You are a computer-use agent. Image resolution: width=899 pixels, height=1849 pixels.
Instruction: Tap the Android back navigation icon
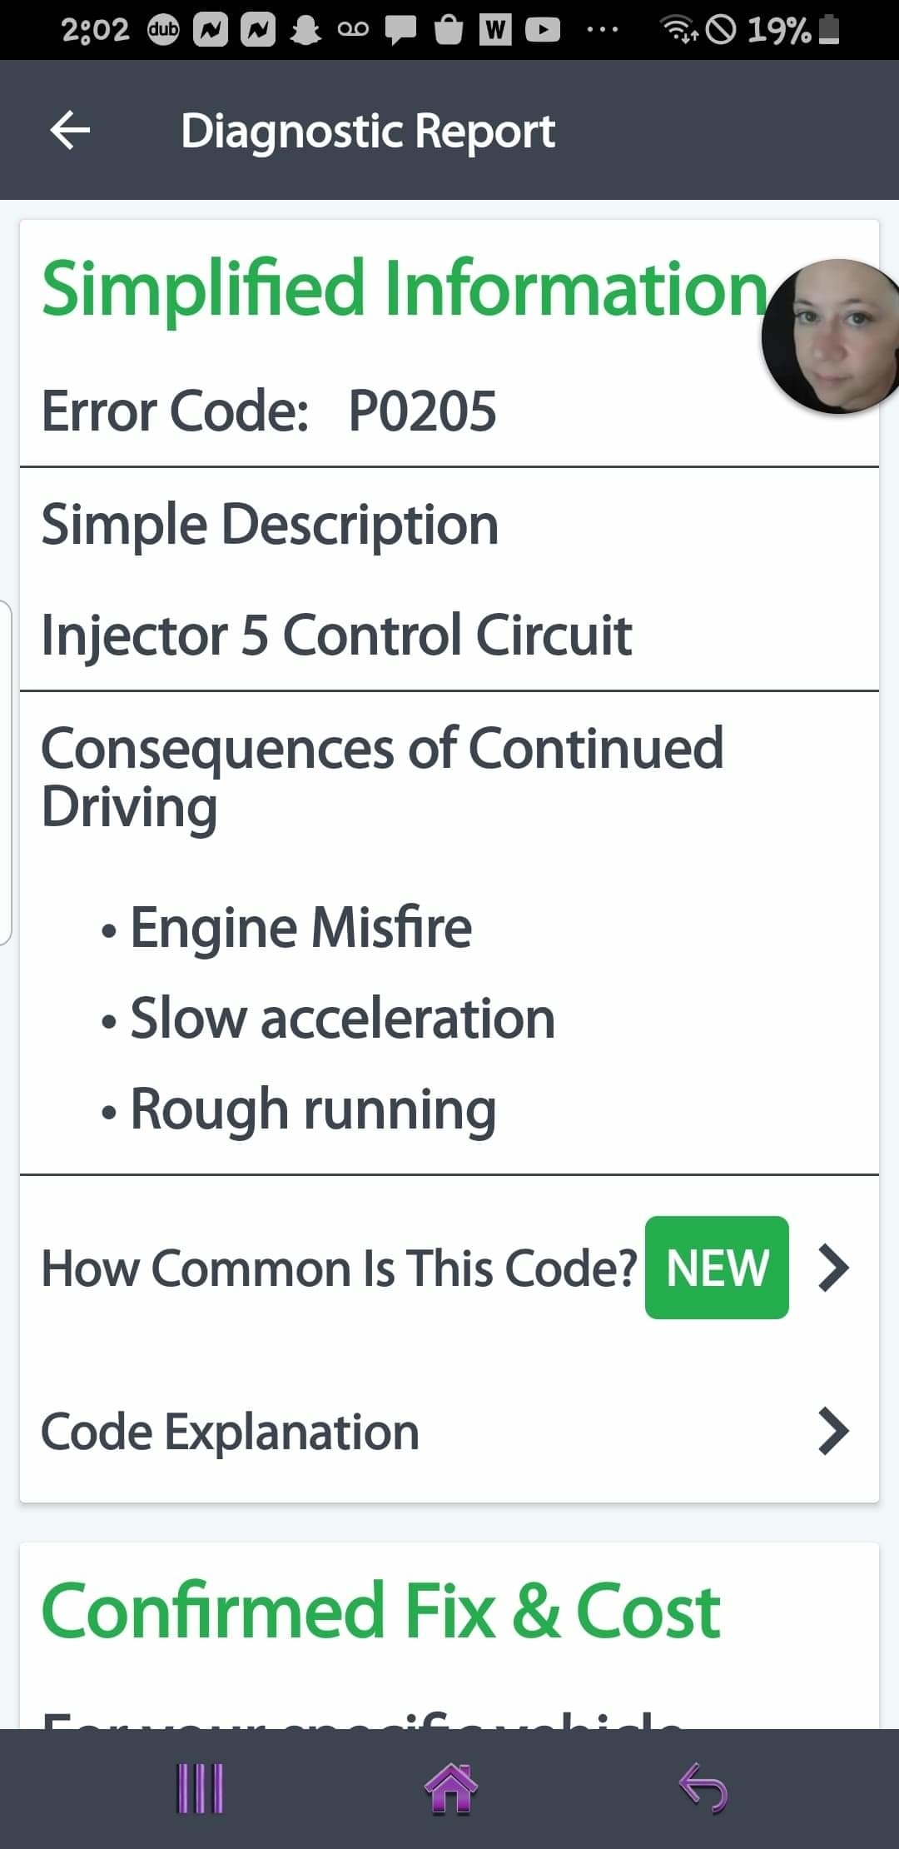click(703, 1789)
